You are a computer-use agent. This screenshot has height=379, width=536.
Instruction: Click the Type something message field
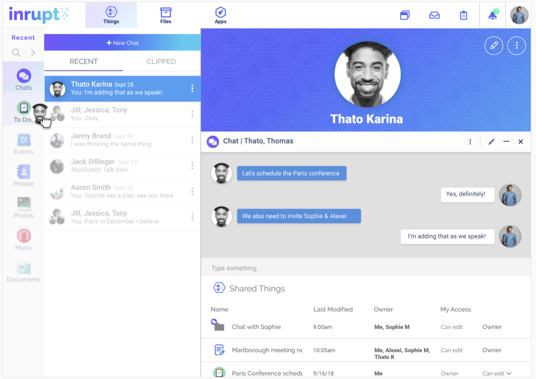click(366, 268)
